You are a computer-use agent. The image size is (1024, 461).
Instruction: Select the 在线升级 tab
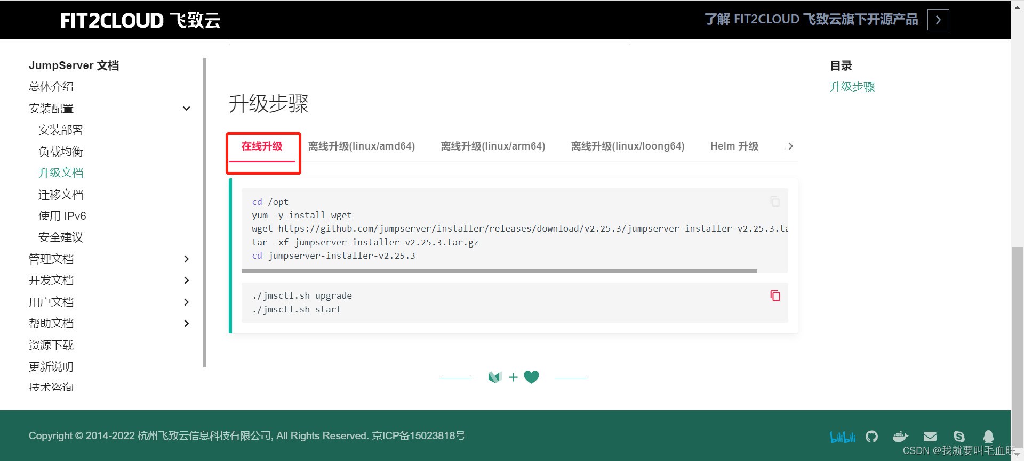262,146
